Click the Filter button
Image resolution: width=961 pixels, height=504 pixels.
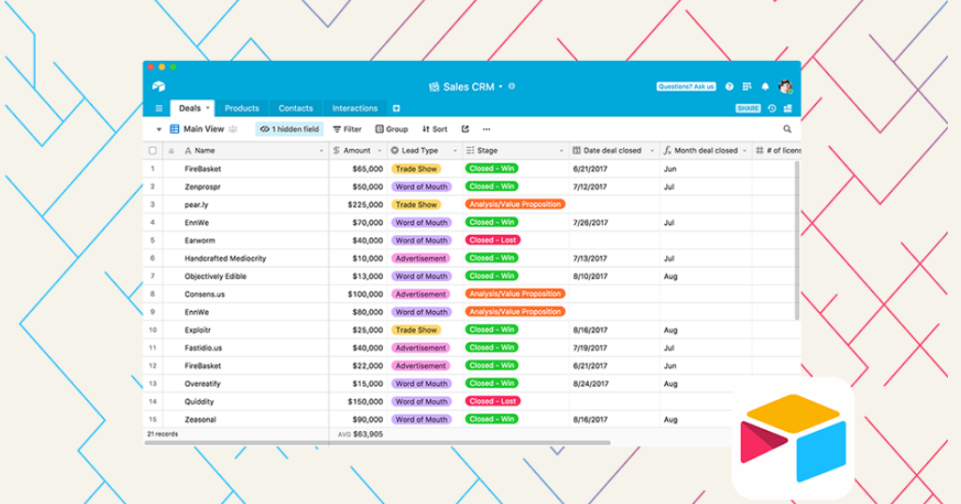347,129
